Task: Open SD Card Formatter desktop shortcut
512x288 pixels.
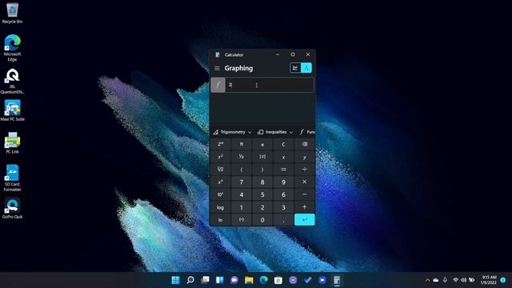Action: pyautogui.click(x=12, y=178)
